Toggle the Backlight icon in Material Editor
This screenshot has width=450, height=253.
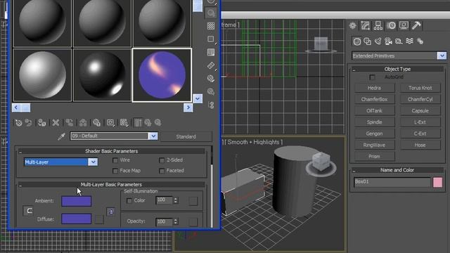pos(211,13)
